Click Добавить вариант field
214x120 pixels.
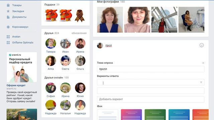(x=151, y=99)
